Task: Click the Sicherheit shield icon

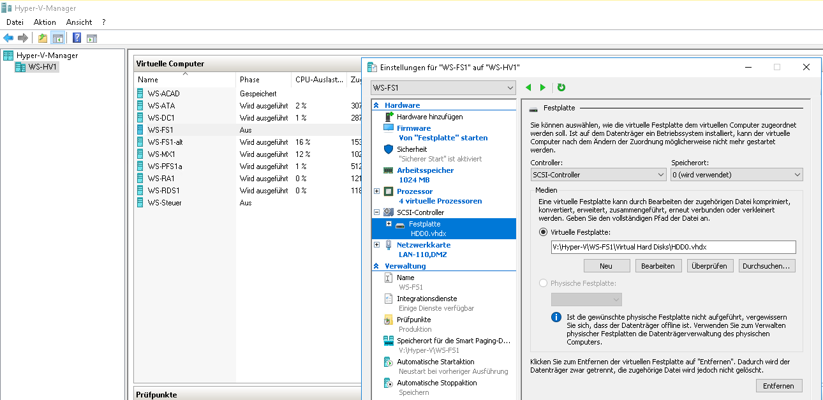Action: tap(389, 149)
